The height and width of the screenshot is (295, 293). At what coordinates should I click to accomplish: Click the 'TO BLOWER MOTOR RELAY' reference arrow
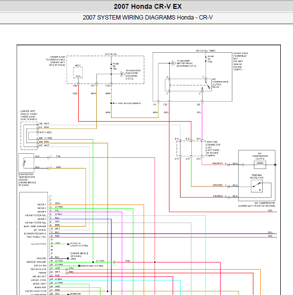point(174,63)
